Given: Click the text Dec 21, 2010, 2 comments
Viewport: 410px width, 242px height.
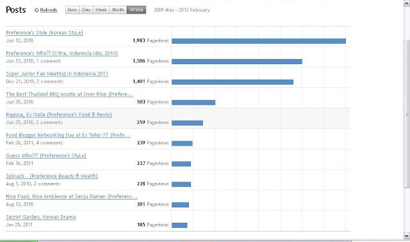Looking at the screenshot, I should (x=35, y=82).
